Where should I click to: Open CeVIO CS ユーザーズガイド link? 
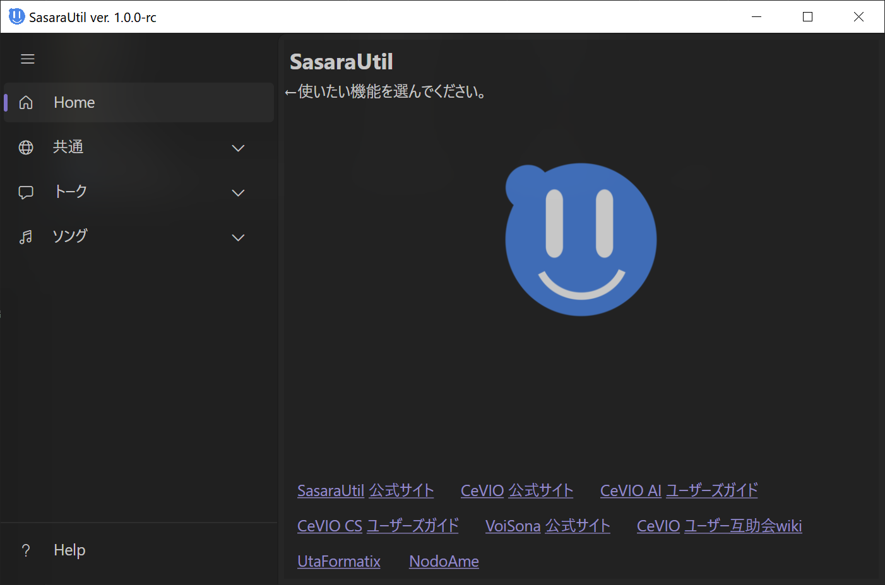tap(378, 526)
